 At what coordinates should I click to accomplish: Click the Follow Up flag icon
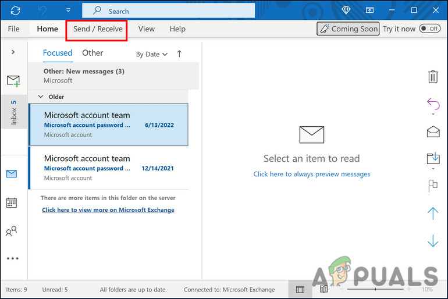pyautogui.click(x=433, y=186)
